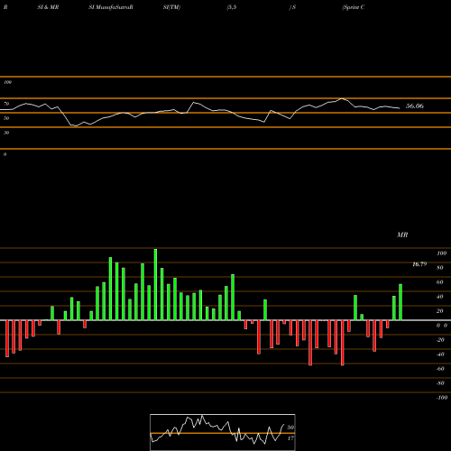Click the '(Sprint C' header text
Viewport: 451px width, 451px height.
pos(354,7)
